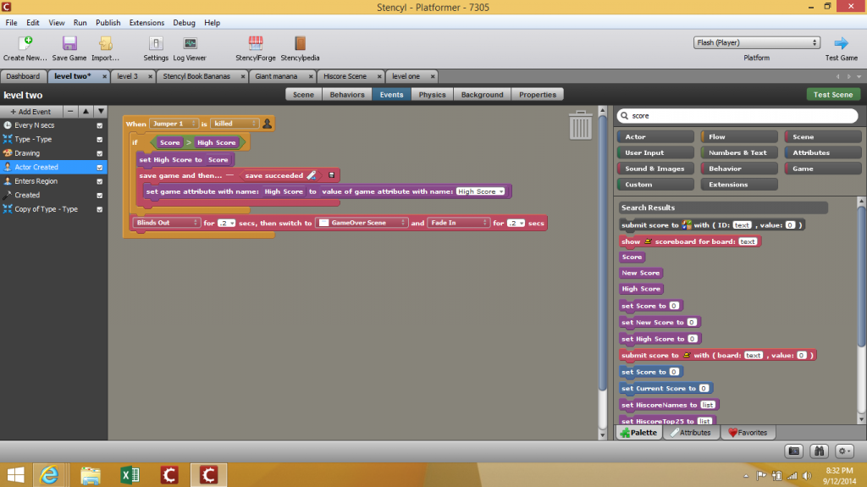867x487 pixels.
Task: Toggle the Enters Region event checkbox
Action: pyautogui.click(x=100, y=181)
